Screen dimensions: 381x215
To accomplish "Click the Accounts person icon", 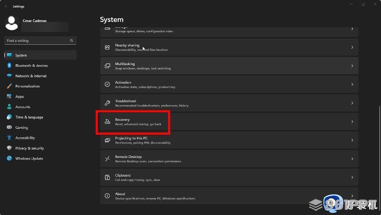I will (x=9, y=106).
